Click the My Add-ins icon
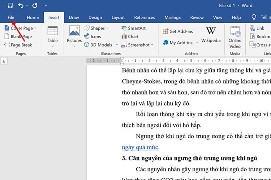Image resolution: width=271 pixels, height=180 pixels. [x=165, y=42]
